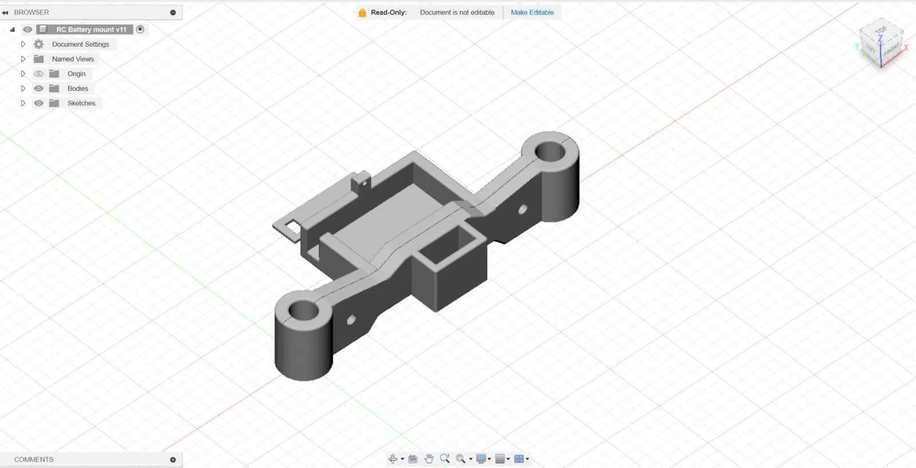This screenshot has width=916, height=468.
Task: Show the Origin folder using its eye
Action: point(39,74)
